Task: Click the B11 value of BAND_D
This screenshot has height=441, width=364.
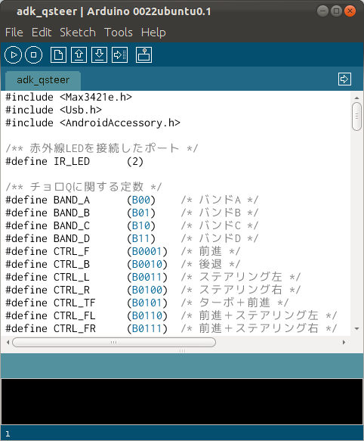Action: click(x=141, y=238)
